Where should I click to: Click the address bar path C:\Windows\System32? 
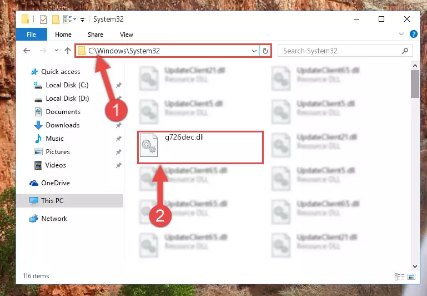point(124,51)
